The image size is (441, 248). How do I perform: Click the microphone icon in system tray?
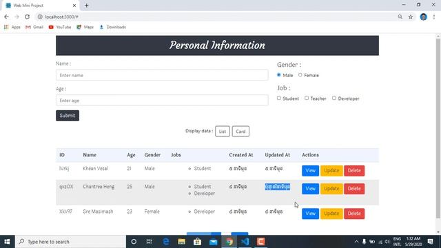coord(364,242)
